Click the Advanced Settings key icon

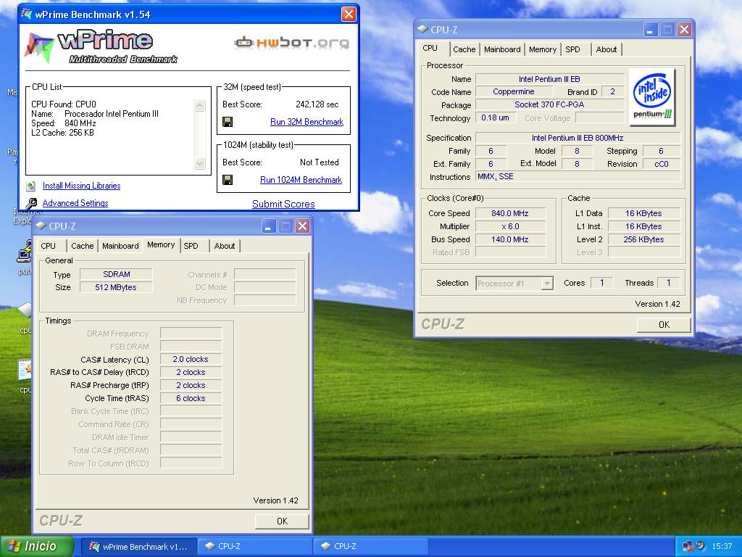pyautogui.click(x=31, y=204)
